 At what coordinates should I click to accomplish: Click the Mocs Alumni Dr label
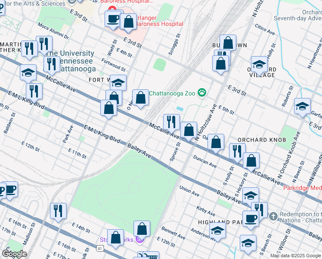(53, 31)
